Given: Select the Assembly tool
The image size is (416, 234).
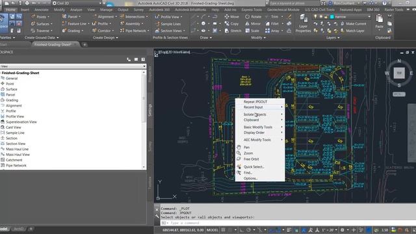Looking at the screenshot, I should click(x=131, y=23).
